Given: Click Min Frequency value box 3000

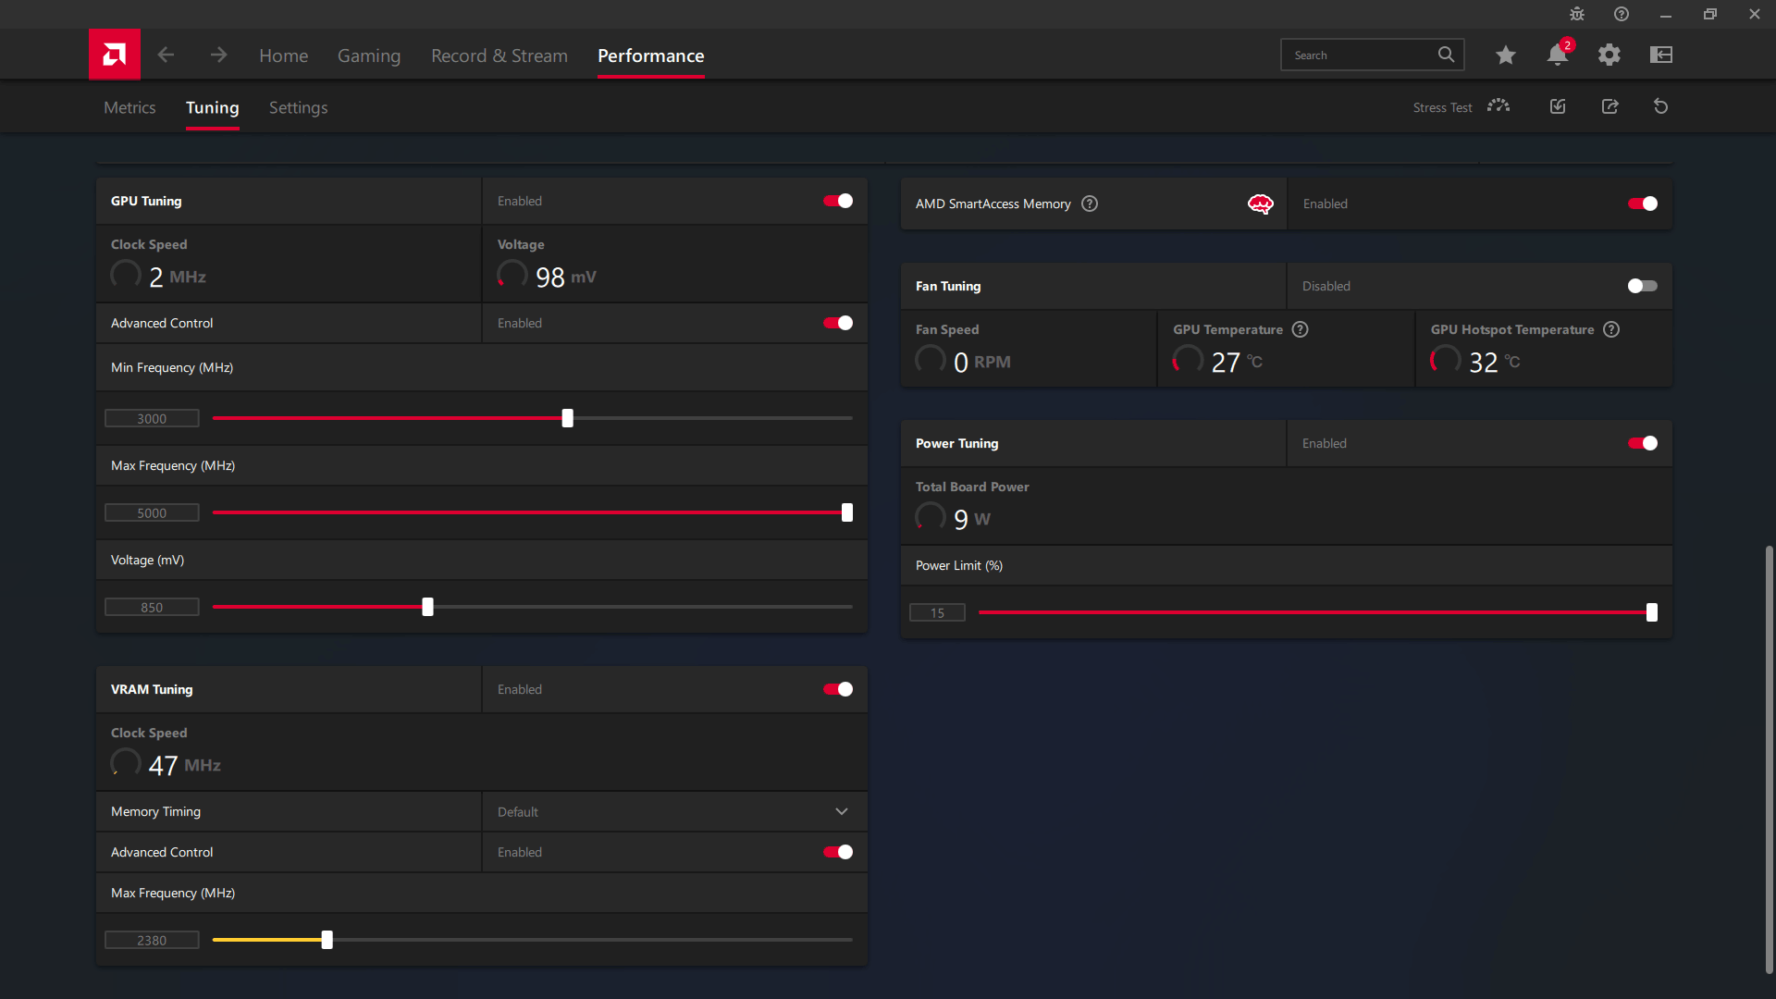Looking at the screenshot, I should coord(152,418).
